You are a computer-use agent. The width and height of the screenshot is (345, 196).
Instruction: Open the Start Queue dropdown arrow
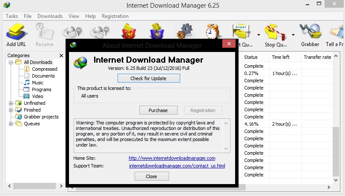coord(259,35)
